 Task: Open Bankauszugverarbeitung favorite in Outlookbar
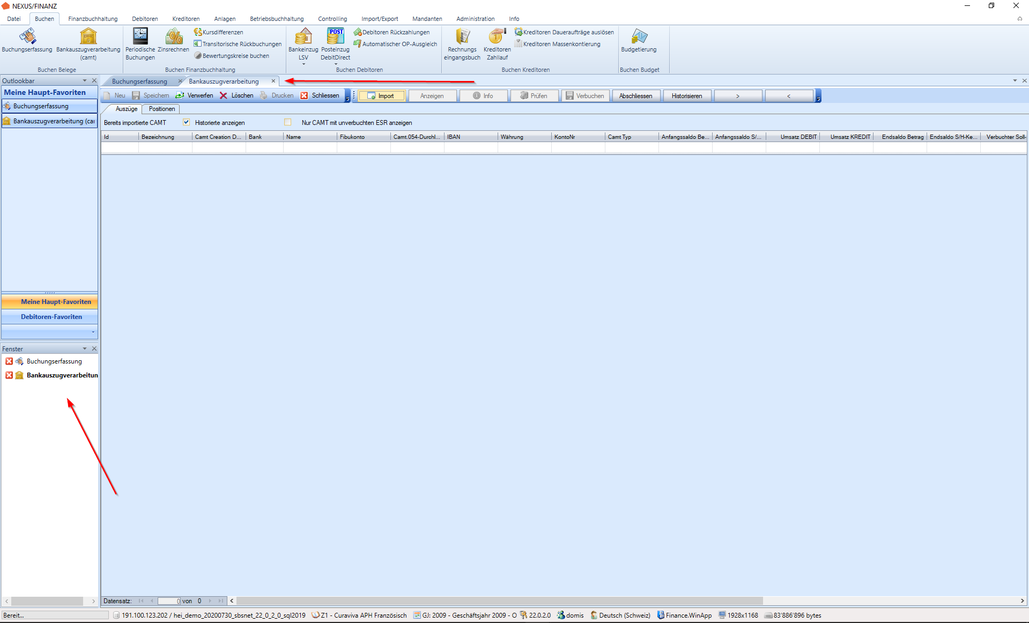50,121
